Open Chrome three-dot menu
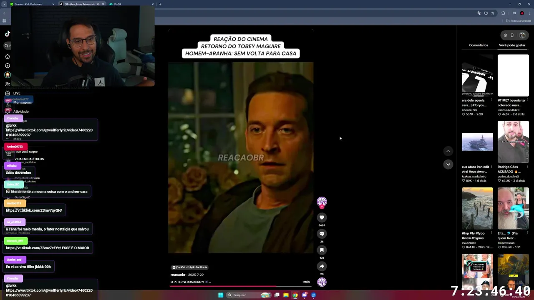Image resolution: width=534 pixels, height=300 pixels. click(x=529, y=13)
